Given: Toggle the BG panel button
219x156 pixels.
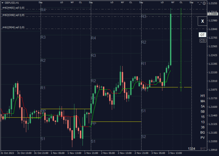Looking at the screenshot, I should [x=203, y=133].
